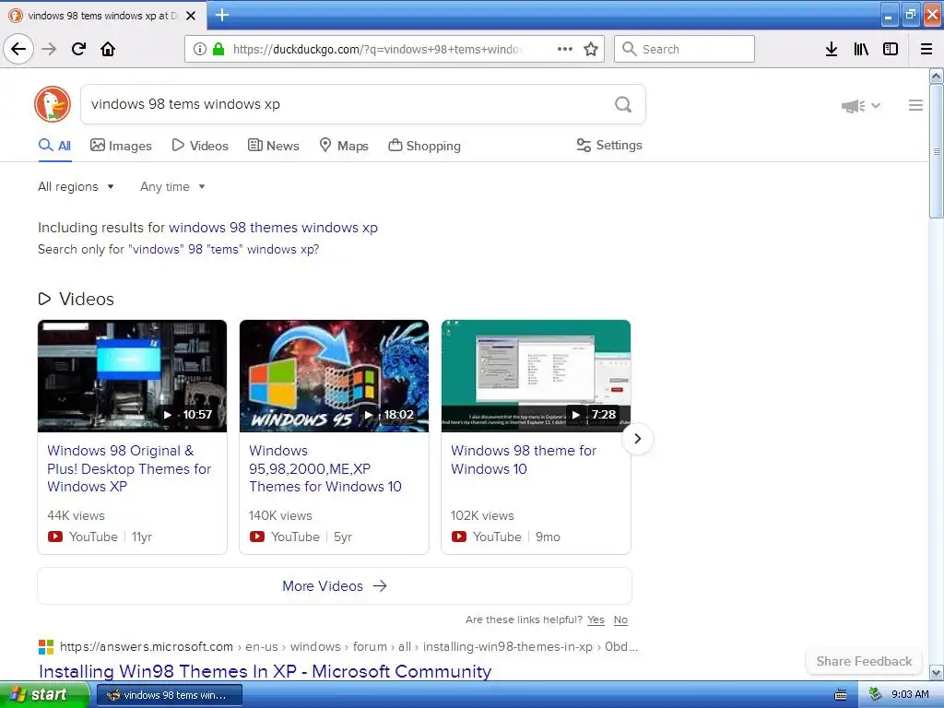Click the Firefox toolbar Search box
Image resolution: width=944 pixels, height=708 pixels.
(684, 49)
